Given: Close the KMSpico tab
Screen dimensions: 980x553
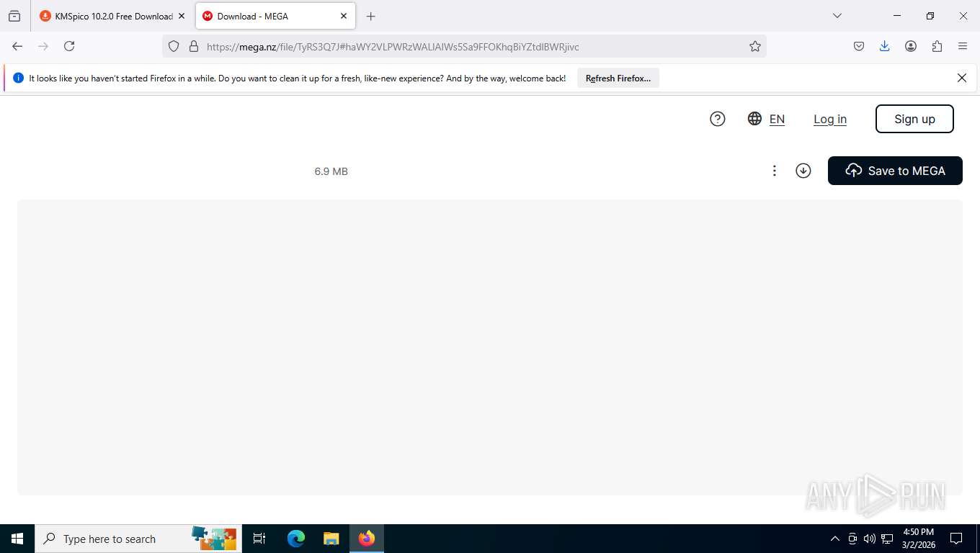Looking at the screenshot, I should point(182,16).
